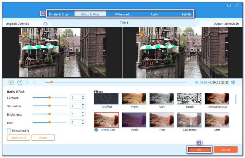Click the Apply to All button
The image size is (245, 158).
[19, 138]
